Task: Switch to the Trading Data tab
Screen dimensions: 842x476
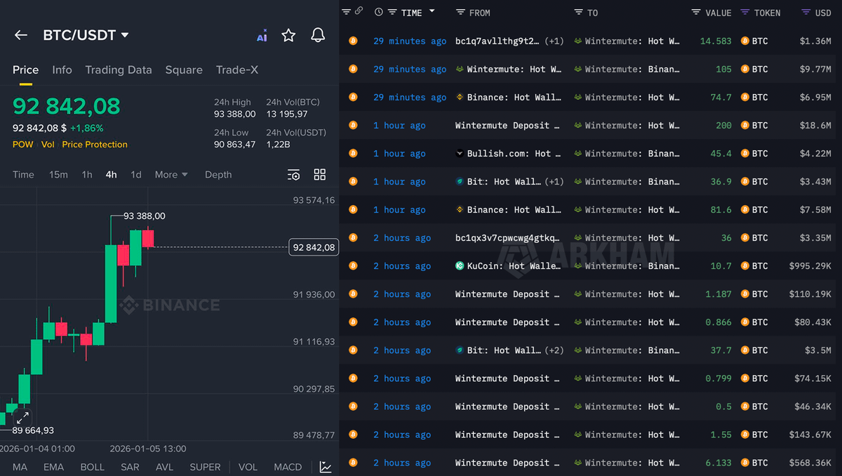Action: [118, 70]
